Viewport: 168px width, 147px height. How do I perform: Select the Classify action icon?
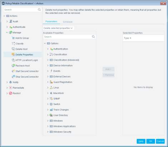13,43
